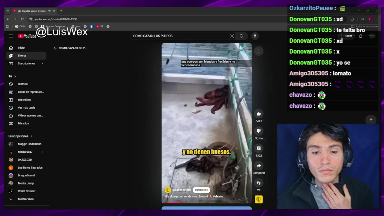
Task: Open the apps grid in bookmarks bar
Action: pyautogui.click(x=8, y=26)
